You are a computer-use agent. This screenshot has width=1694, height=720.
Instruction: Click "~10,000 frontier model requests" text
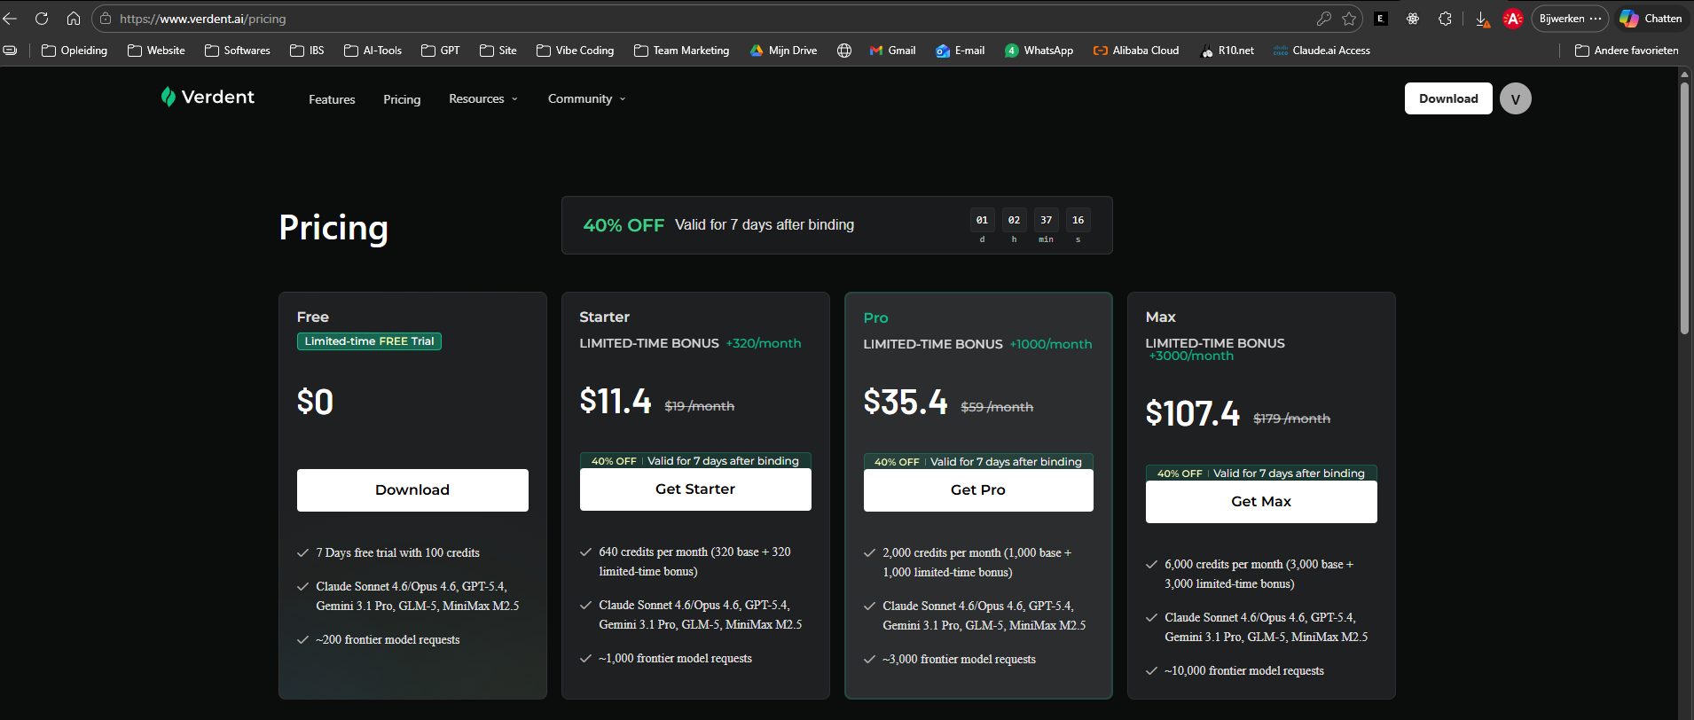(1244, 671)
